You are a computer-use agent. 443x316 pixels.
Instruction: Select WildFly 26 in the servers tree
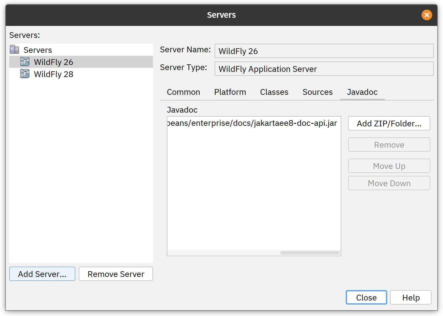coord(81,62)
